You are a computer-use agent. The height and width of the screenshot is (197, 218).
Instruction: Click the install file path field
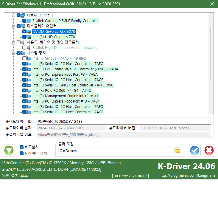pos(124,134)
